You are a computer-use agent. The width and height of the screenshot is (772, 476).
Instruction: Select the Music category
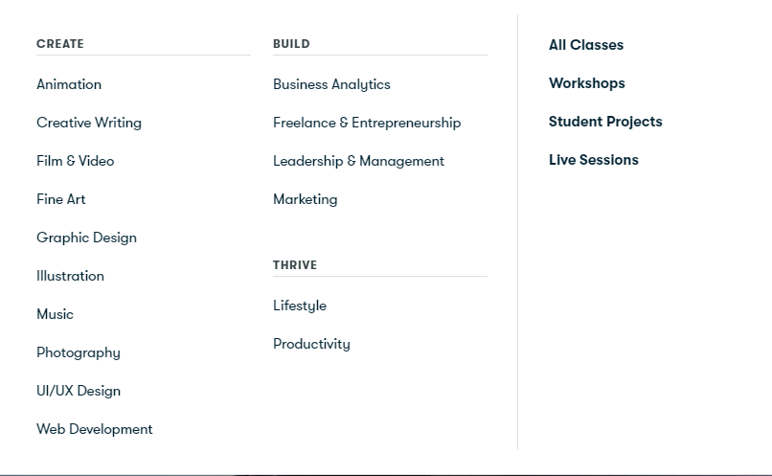click(x=55, y=314)
